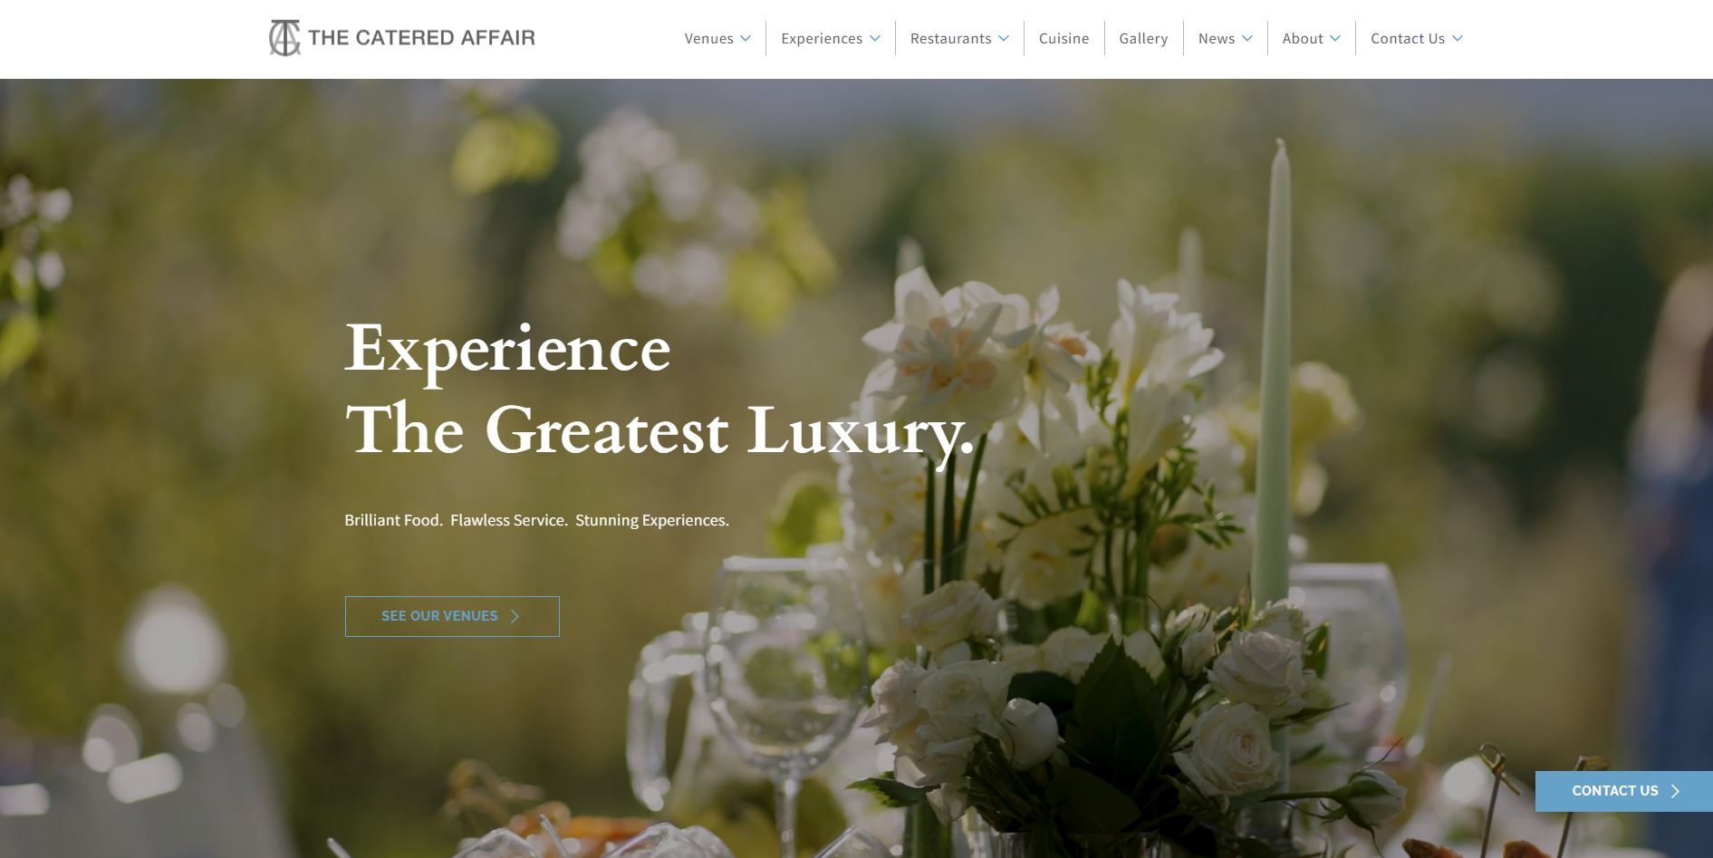Open the Cuisine menu item

point(1063,38)
